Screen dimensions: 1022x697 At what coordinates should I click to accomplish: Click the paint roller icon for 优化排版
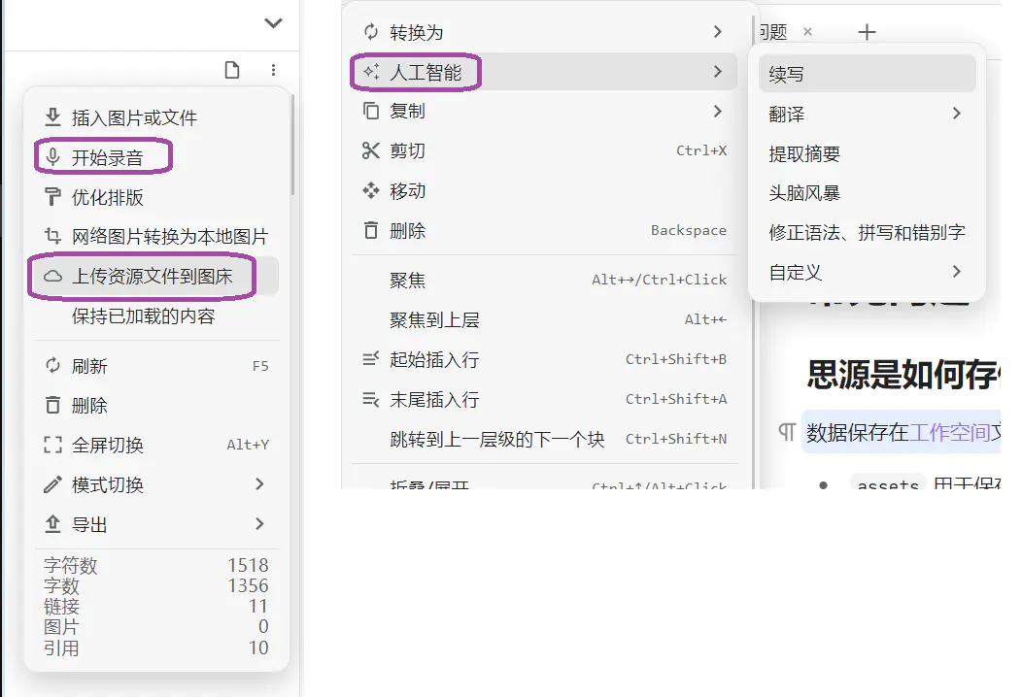coord(52,197)
